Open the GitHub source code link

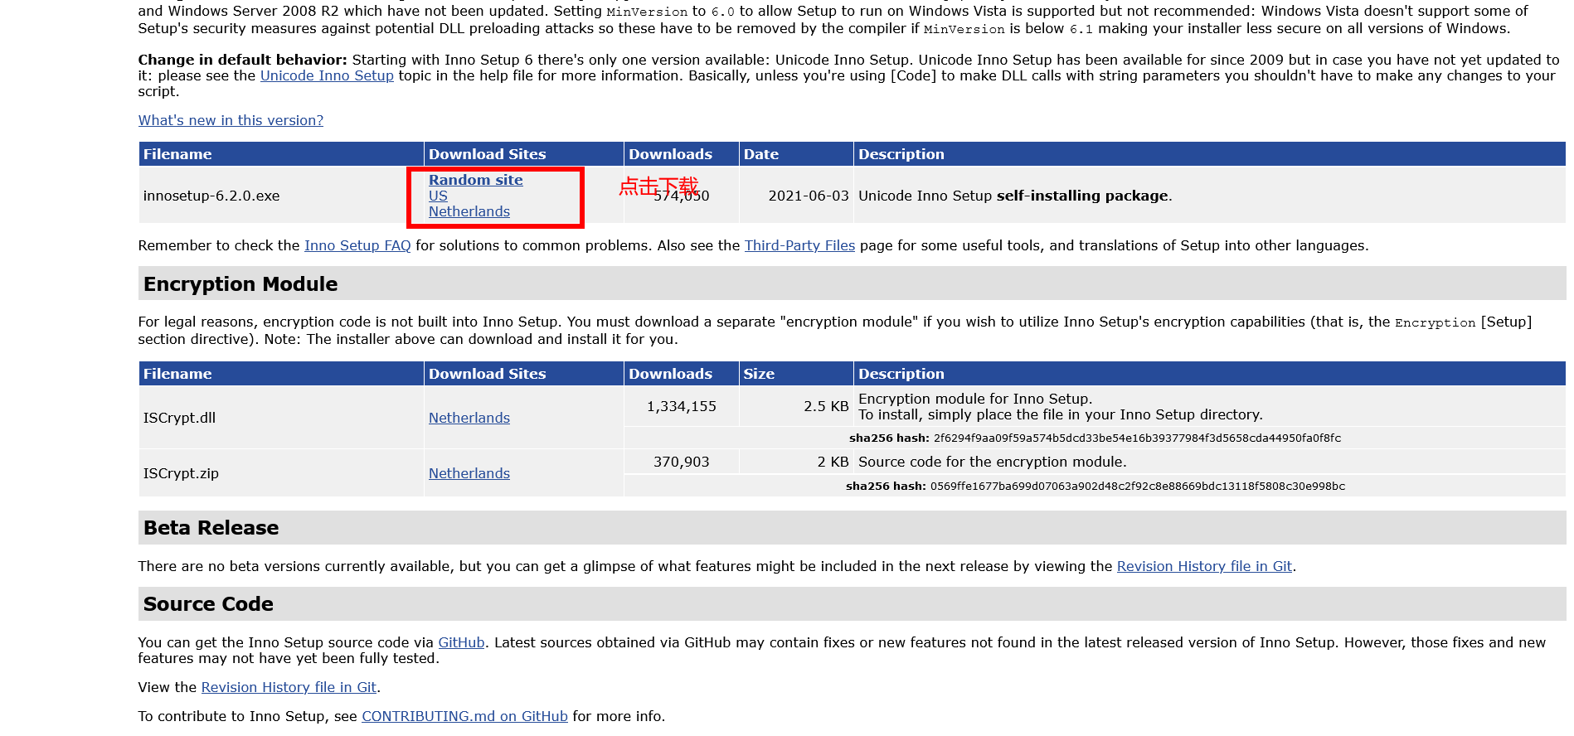461,642
